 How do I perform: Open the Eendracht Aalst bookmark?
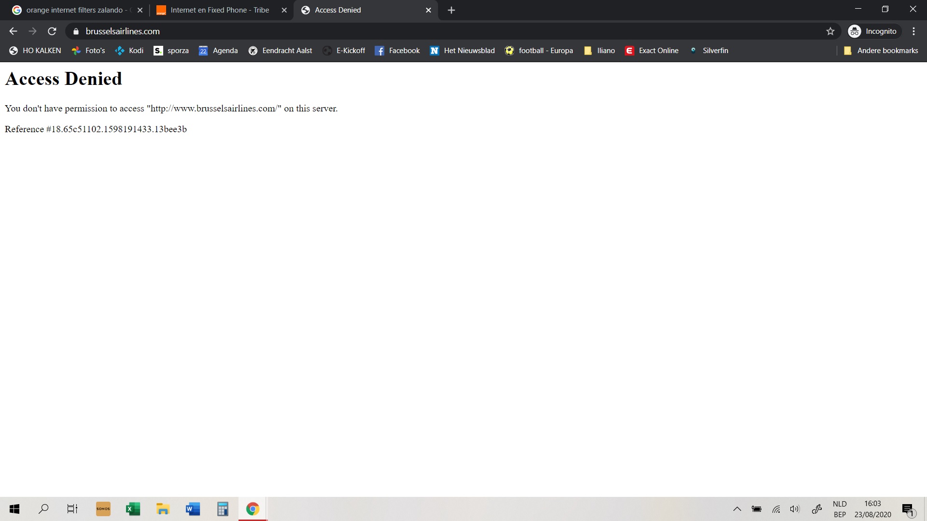click(x=280, y=51)
